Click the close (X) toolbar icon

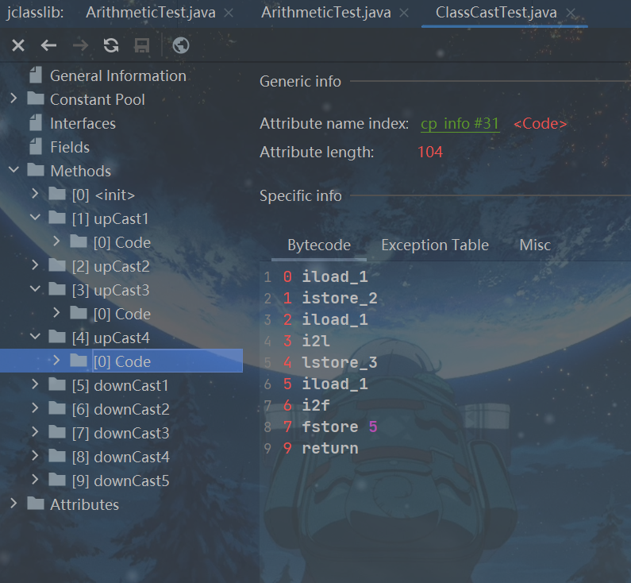pyautogui.click(x=18, y=46)
